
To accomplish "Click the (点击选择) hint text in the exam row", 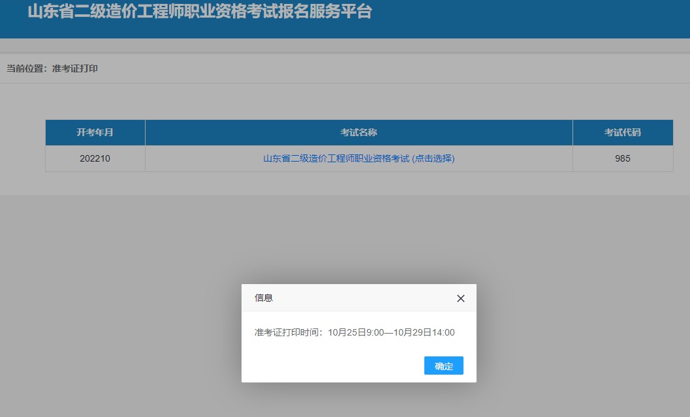I will (433, 158).
